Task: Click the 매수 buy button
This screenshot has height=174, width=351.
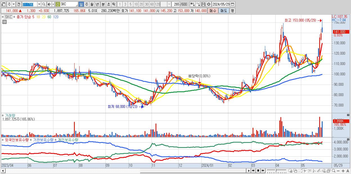Action: coord(213,11)
